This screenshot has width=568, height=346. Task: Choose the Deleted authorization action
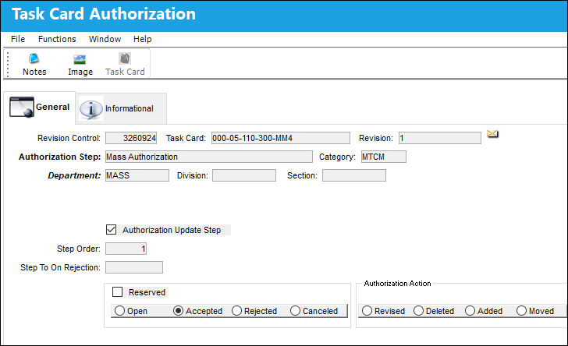coord(418,311)
